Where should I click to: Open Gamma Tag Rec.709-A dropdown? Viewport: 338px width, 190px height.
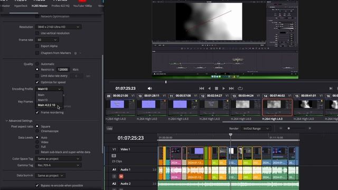tap(58, 165)
